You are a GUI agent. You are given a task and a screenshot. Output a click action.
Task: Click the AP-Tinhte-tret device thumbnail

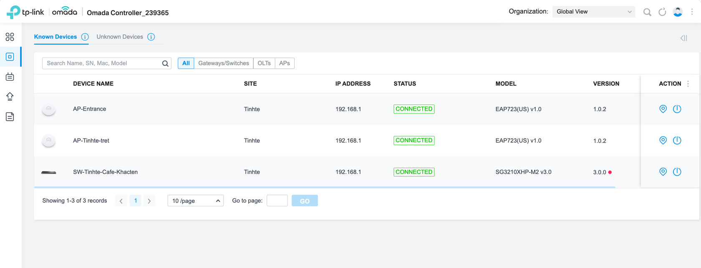coord(49,141)
